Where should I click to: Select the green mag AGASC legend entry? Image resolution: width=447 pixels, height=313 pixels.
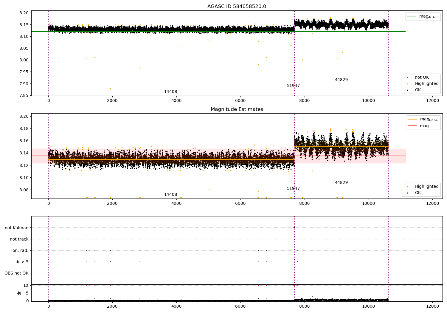(x=423, y=16)
